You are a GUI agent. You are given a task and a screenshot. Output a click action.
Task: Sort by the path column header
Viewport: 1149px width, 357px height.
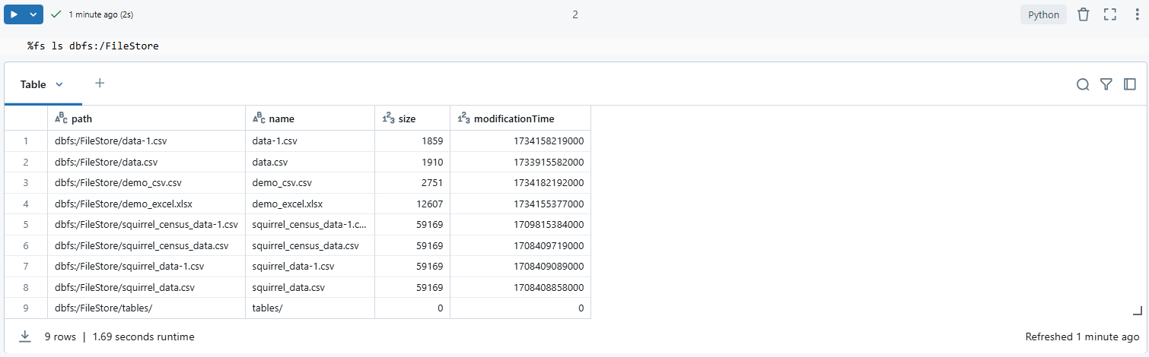pos(82,118)
